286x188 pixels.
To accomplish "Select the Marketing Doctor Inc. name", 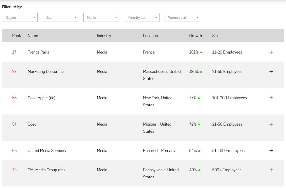I will (46, 71).
